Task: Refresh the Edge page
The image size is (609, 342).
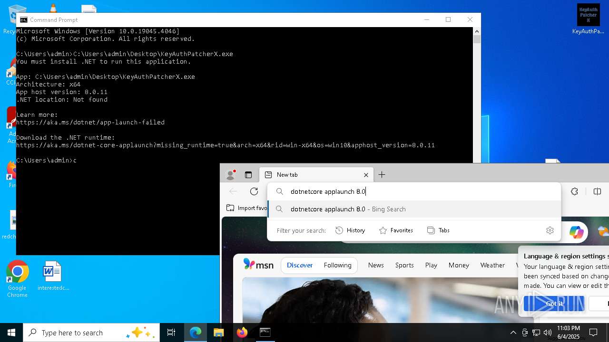Action: (x=254, y=191)
